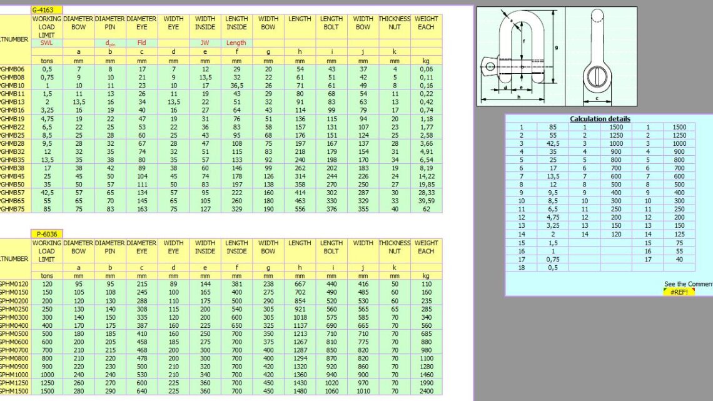
Task: Select 120 in Calculation details row 14
Action: tap(616, 234)
